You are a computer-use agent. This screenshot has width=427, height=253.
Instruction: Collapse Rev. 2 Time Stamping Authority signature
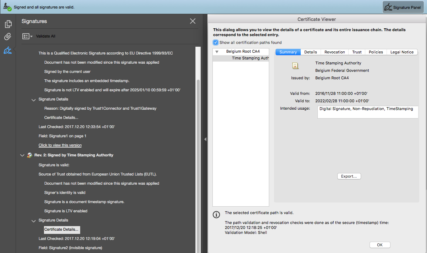[x=22, y=155]
